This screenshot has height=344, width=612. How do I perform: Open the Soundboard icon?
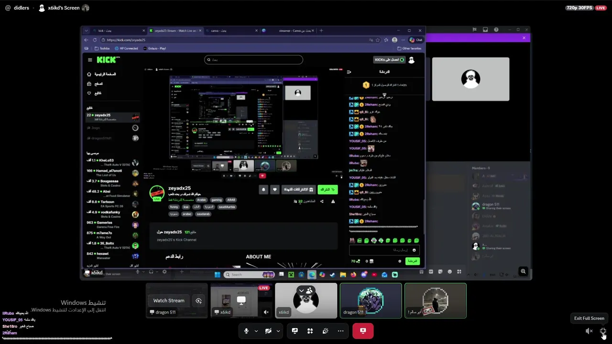(x=325, y=331)
